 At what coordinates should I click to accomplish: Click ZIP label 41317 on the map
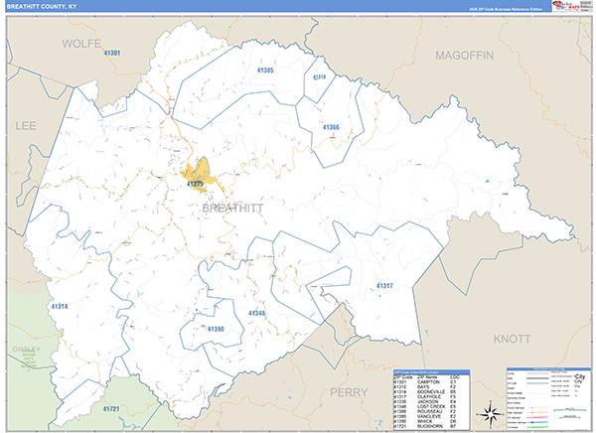tap(384, 285)
